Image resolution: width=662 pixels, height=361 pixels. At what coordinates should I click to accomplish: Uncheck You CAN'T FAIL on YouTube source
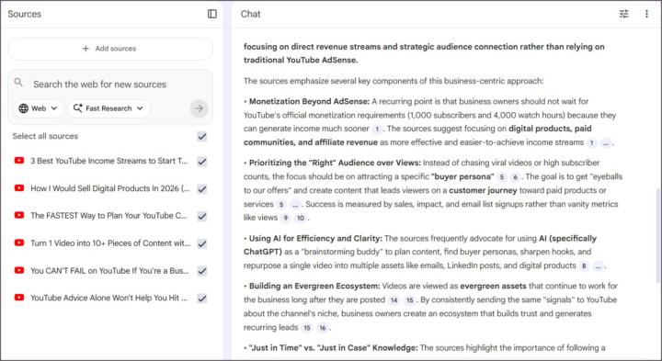pos(202,271)
